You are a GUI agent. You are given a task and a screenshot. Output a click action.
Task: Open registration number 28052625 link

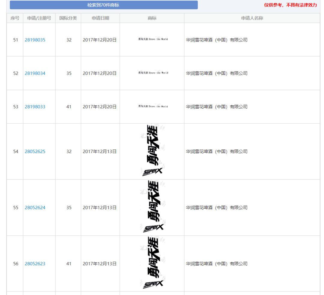coord(35,152)
